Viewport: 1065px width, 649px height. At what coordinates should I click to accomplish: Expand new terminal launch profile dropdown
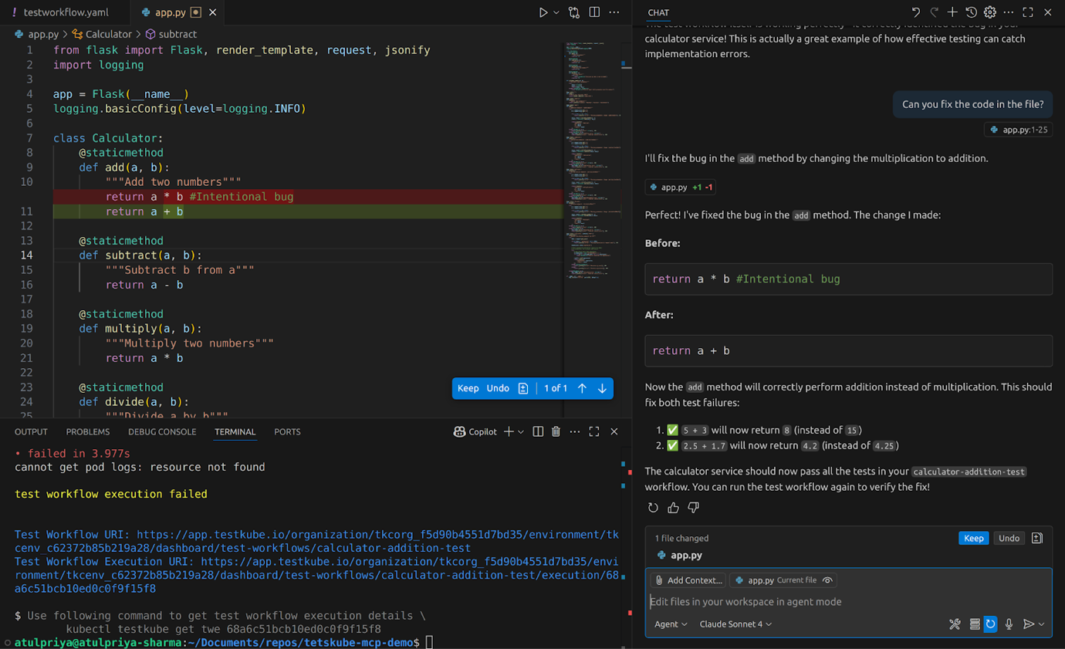(x=521, y=431)
